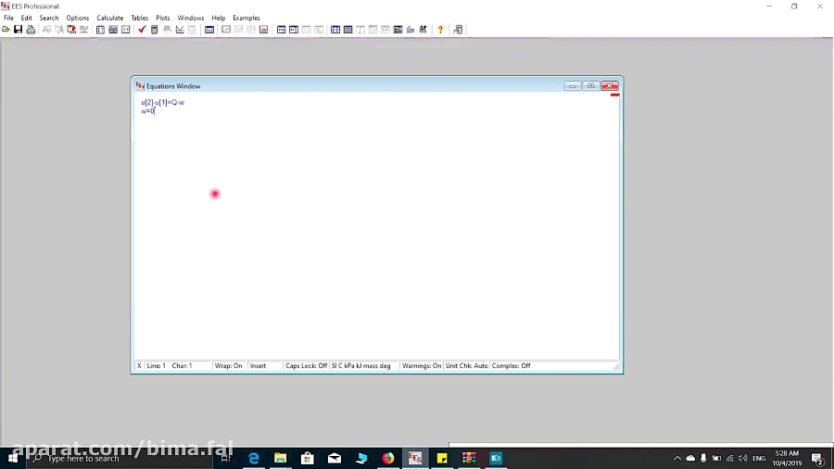
Task: Click the Open file toolbar icon
Action: click(6, 30)
